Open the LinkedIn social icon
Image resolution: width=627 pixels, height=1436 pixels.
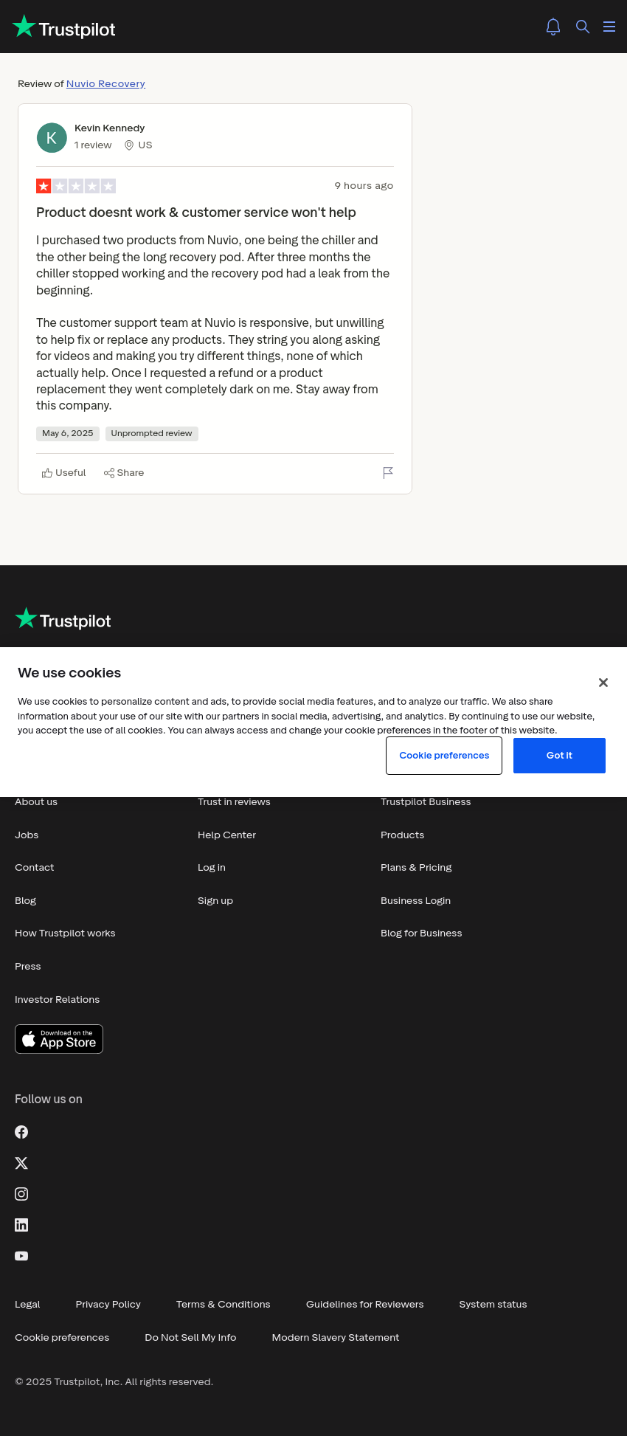21,1225
